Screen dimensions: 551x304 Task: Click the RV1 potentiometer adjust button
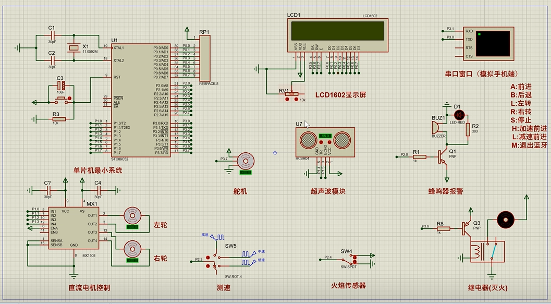287,100
